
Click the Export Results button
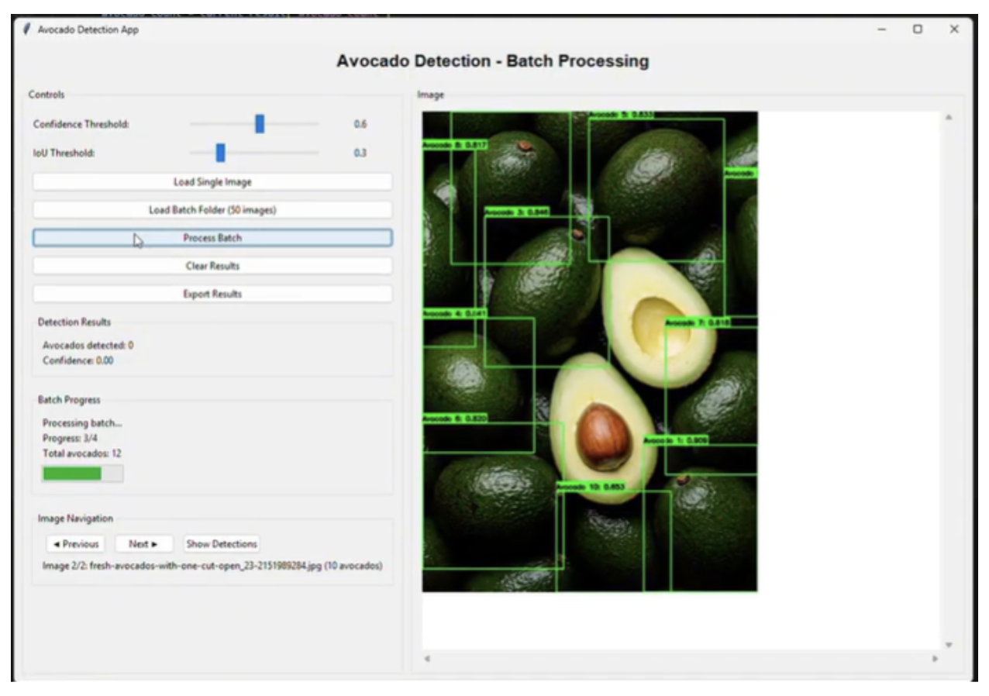(x=212, y=295)
